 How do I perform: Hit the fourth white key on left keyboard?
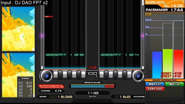click(83, 75)
